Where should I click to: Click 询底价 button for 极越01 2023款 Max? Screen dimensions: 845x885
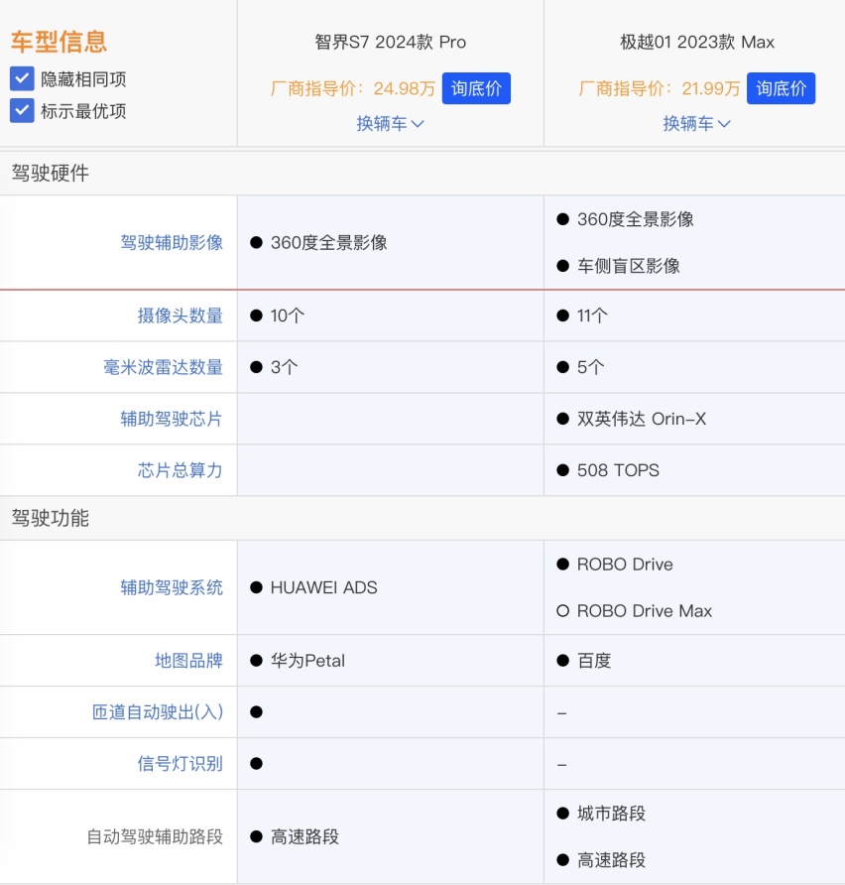tap(781, 88)
